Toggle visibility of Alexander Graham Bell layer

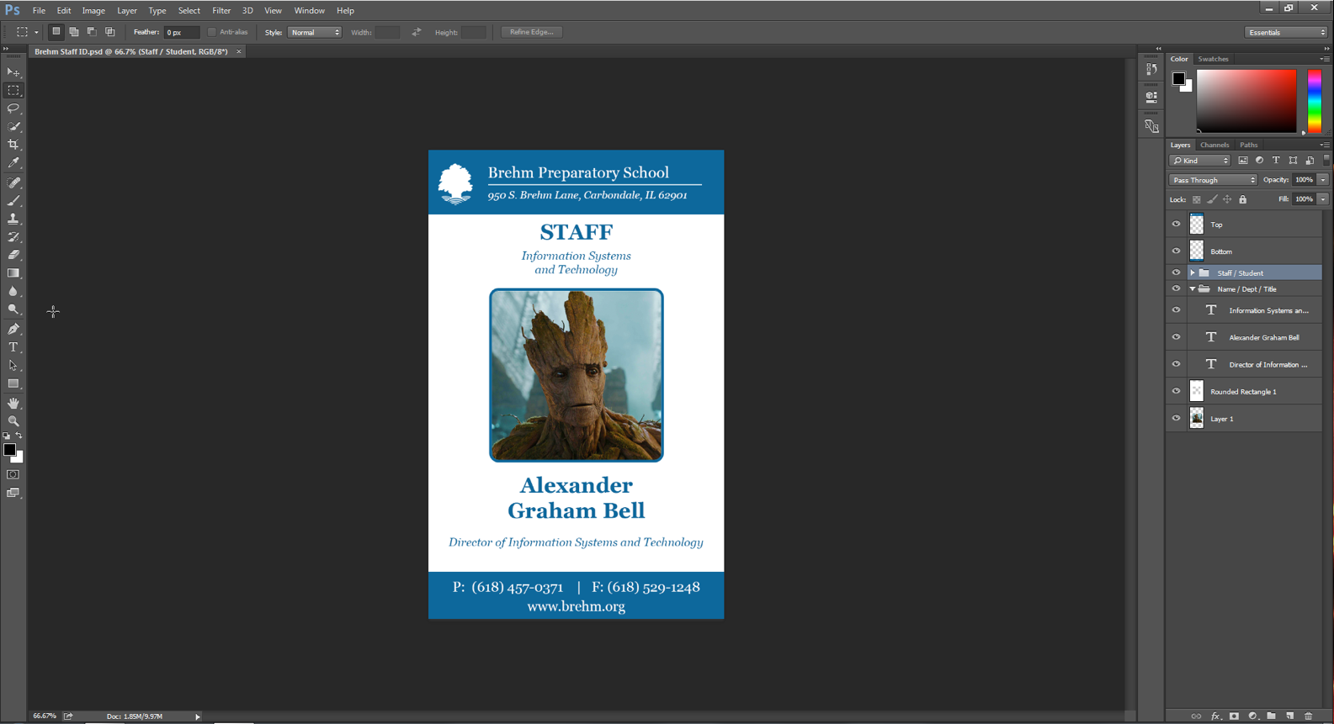click(x=1176, y=337)
